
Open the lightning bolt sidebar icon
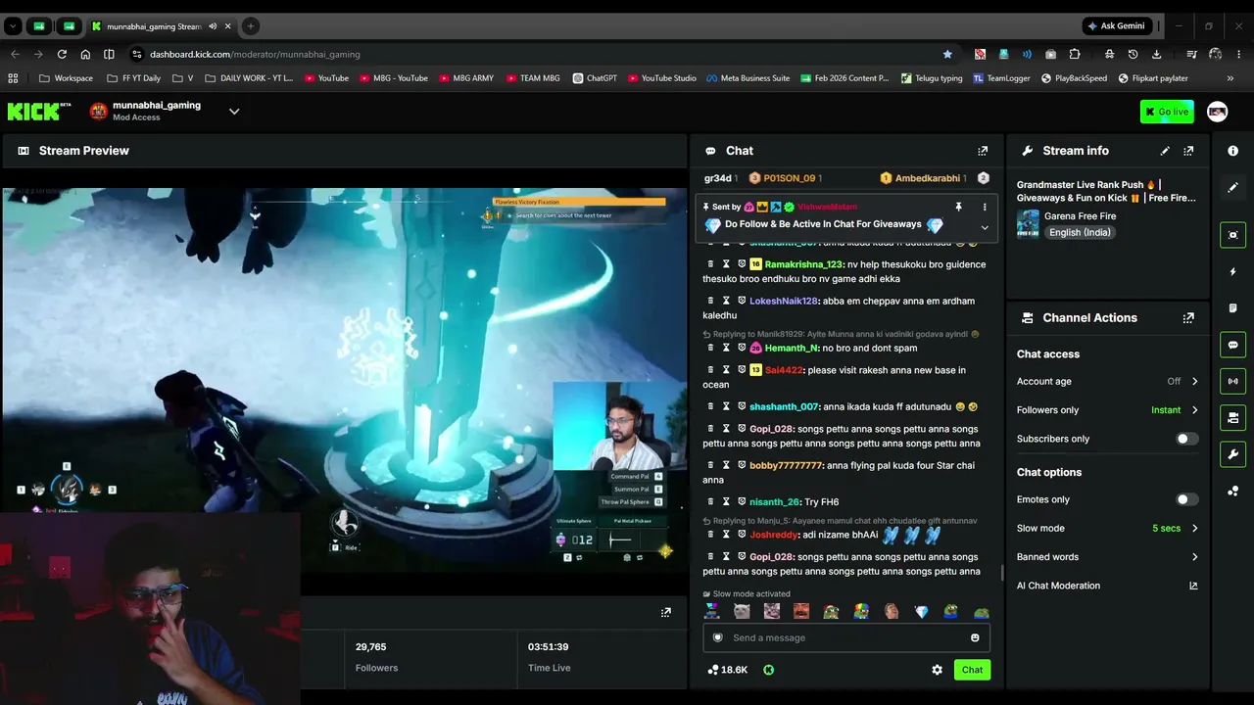click(x=1233, y=271)
